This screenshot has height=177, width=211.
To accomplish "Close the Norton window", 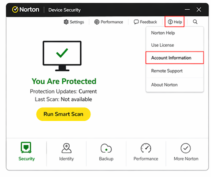I will tap(199, 9).
